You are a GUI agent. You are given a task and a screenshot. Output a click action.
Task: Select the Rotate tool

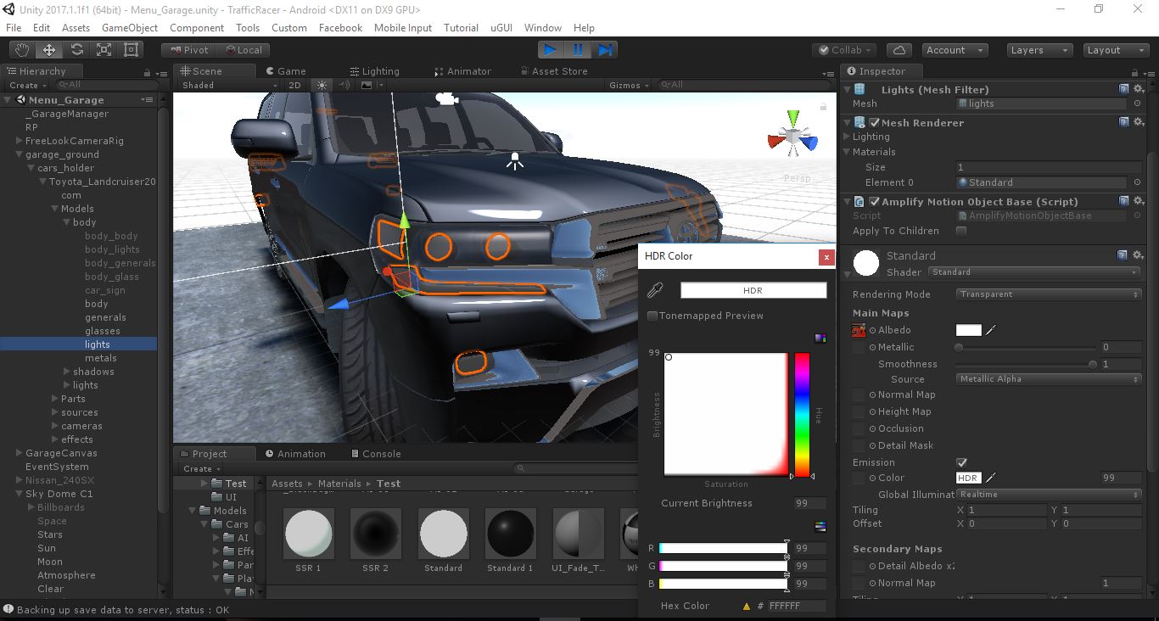click(x=76, y=50)
